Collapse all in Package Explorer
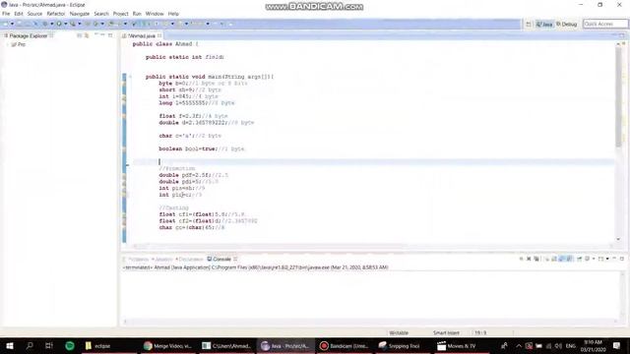The height and width of the screenshot is (354, 630). click(x=79, y=35)
